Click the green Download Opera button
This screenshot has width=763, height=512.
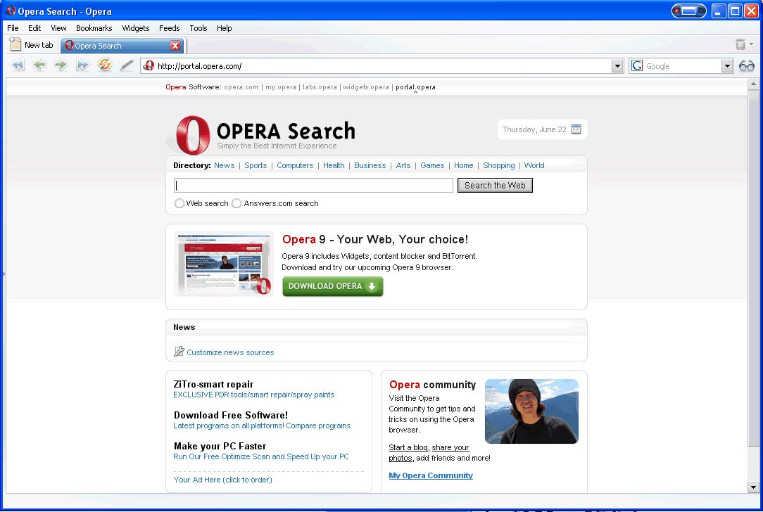[x=333, y=286]
